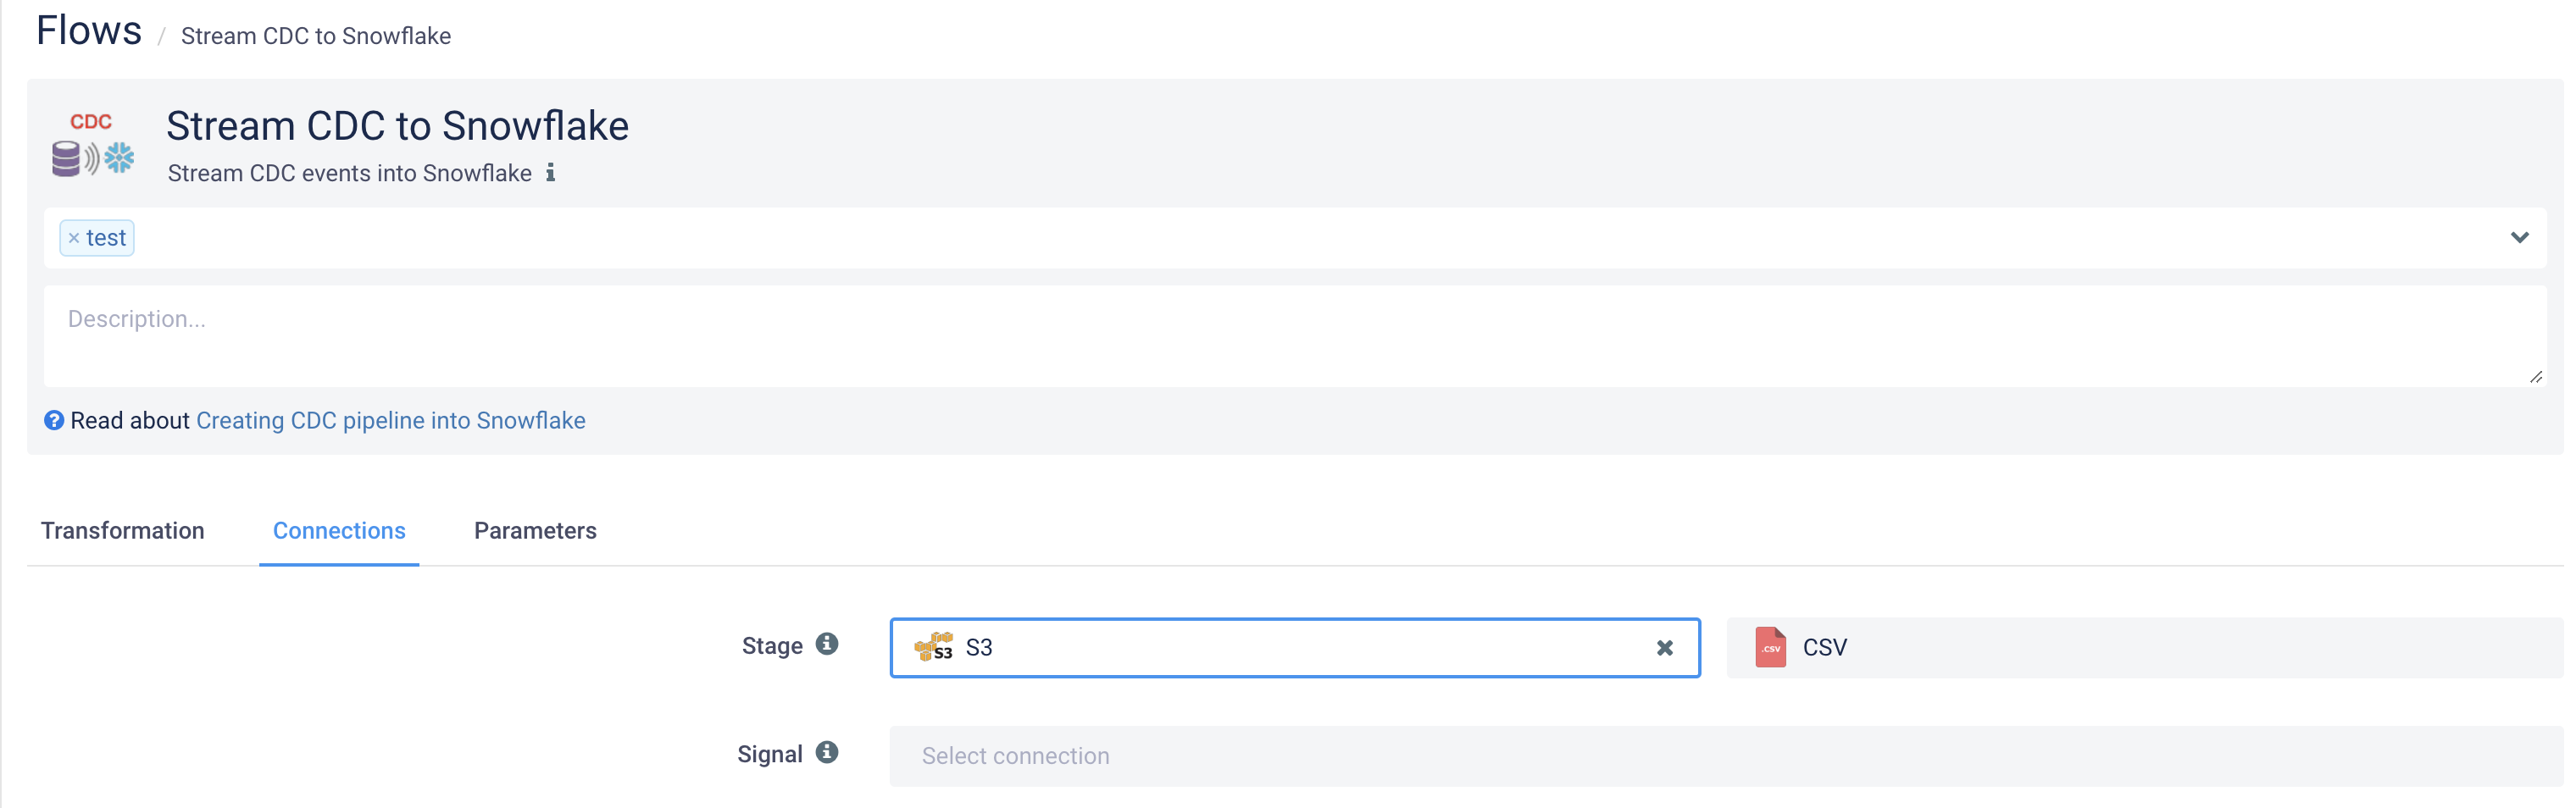
Task: Click the CDC Snowflake flow icon
Action: (x=92, y=145)
